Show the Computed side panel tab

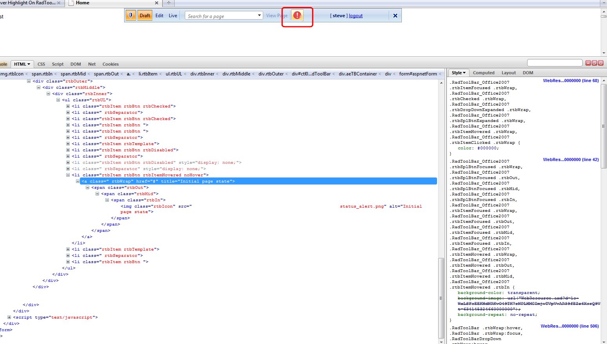(484, 73)
